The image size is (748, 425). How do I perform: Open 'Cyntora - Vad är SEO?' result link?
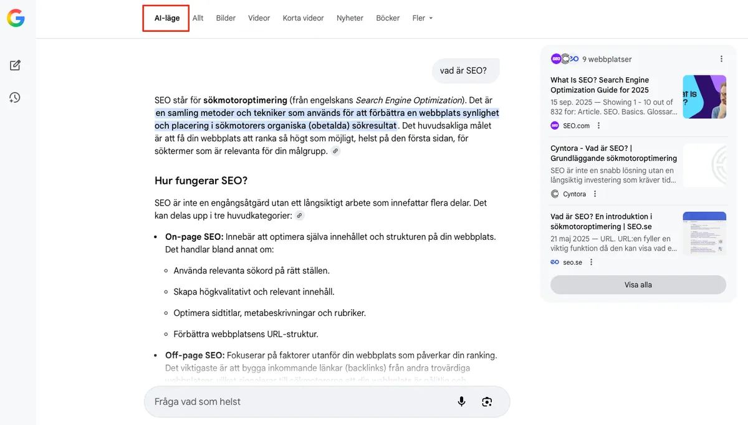613,153
